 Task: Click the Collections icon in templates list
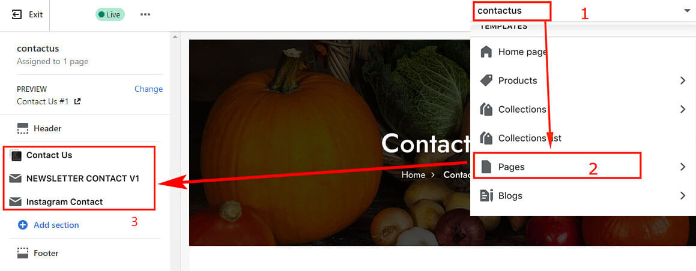click(486, 109)
